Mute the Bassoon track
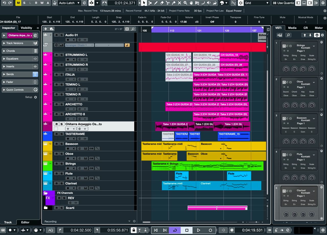Viewport: 327px width, 235px height. pyautogui.click(x=56, y=144)
